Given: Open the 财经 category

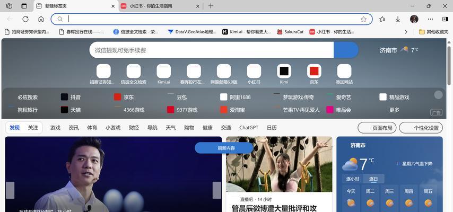Looking at the screenshot, I should click(134, 128).
